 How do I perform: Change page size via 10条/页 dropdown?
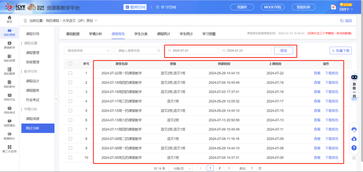[x=180, y=168]
